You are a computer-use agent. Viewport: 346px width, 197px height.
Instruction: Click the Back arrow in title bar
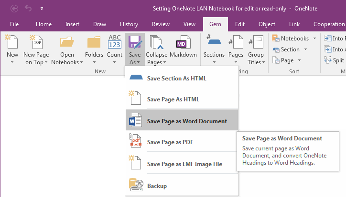14,9
